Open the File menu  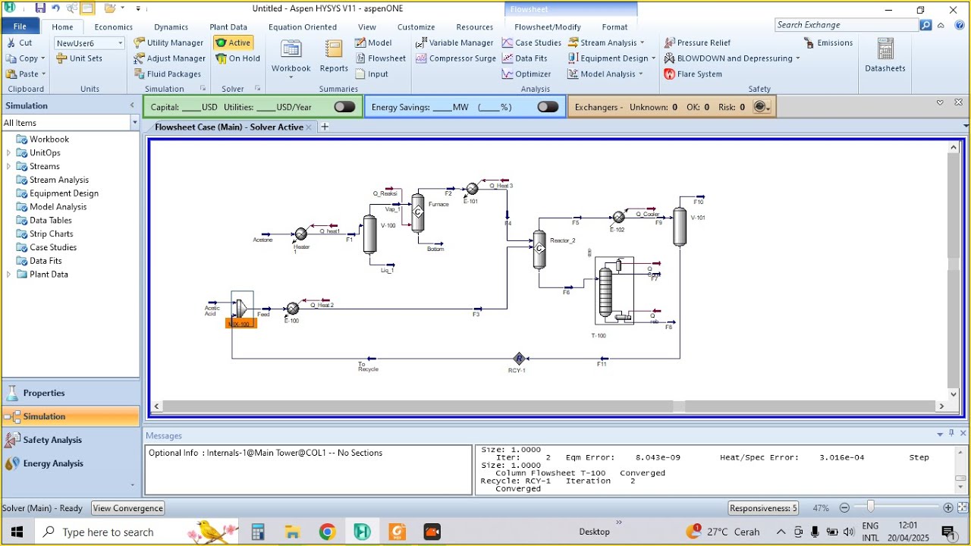tap(20, 27)
